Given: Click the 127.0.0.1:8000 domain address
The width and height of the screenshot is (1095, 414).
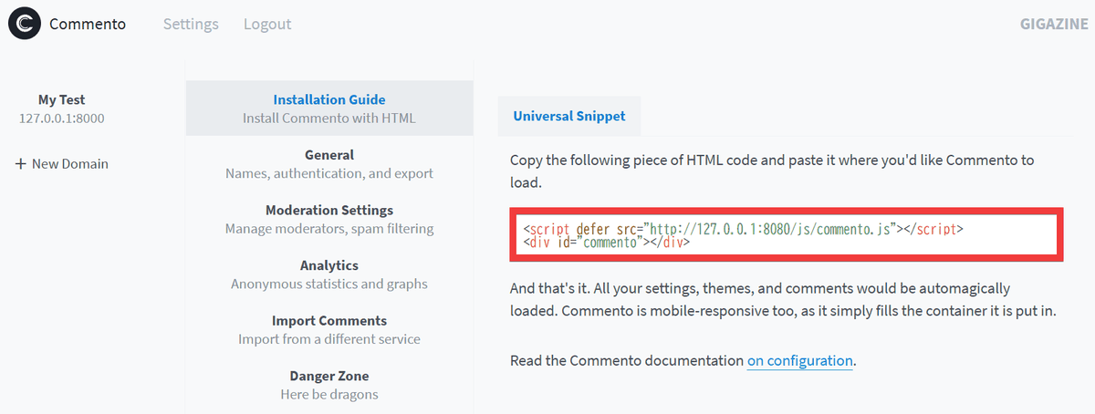Looking at the screenshot, I should (61, 119).
